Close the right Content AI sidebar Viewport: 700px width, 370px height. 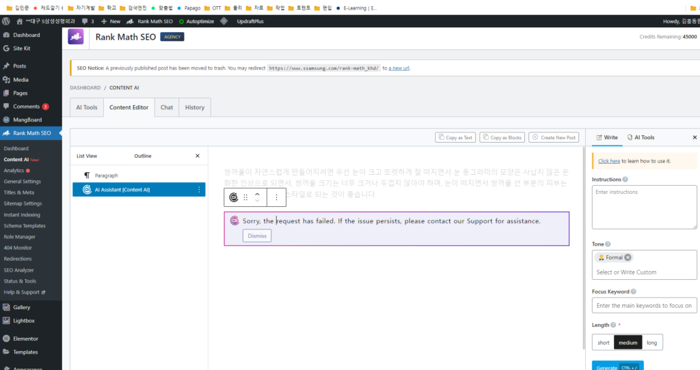pyautogui.click(x=695, y=138)
